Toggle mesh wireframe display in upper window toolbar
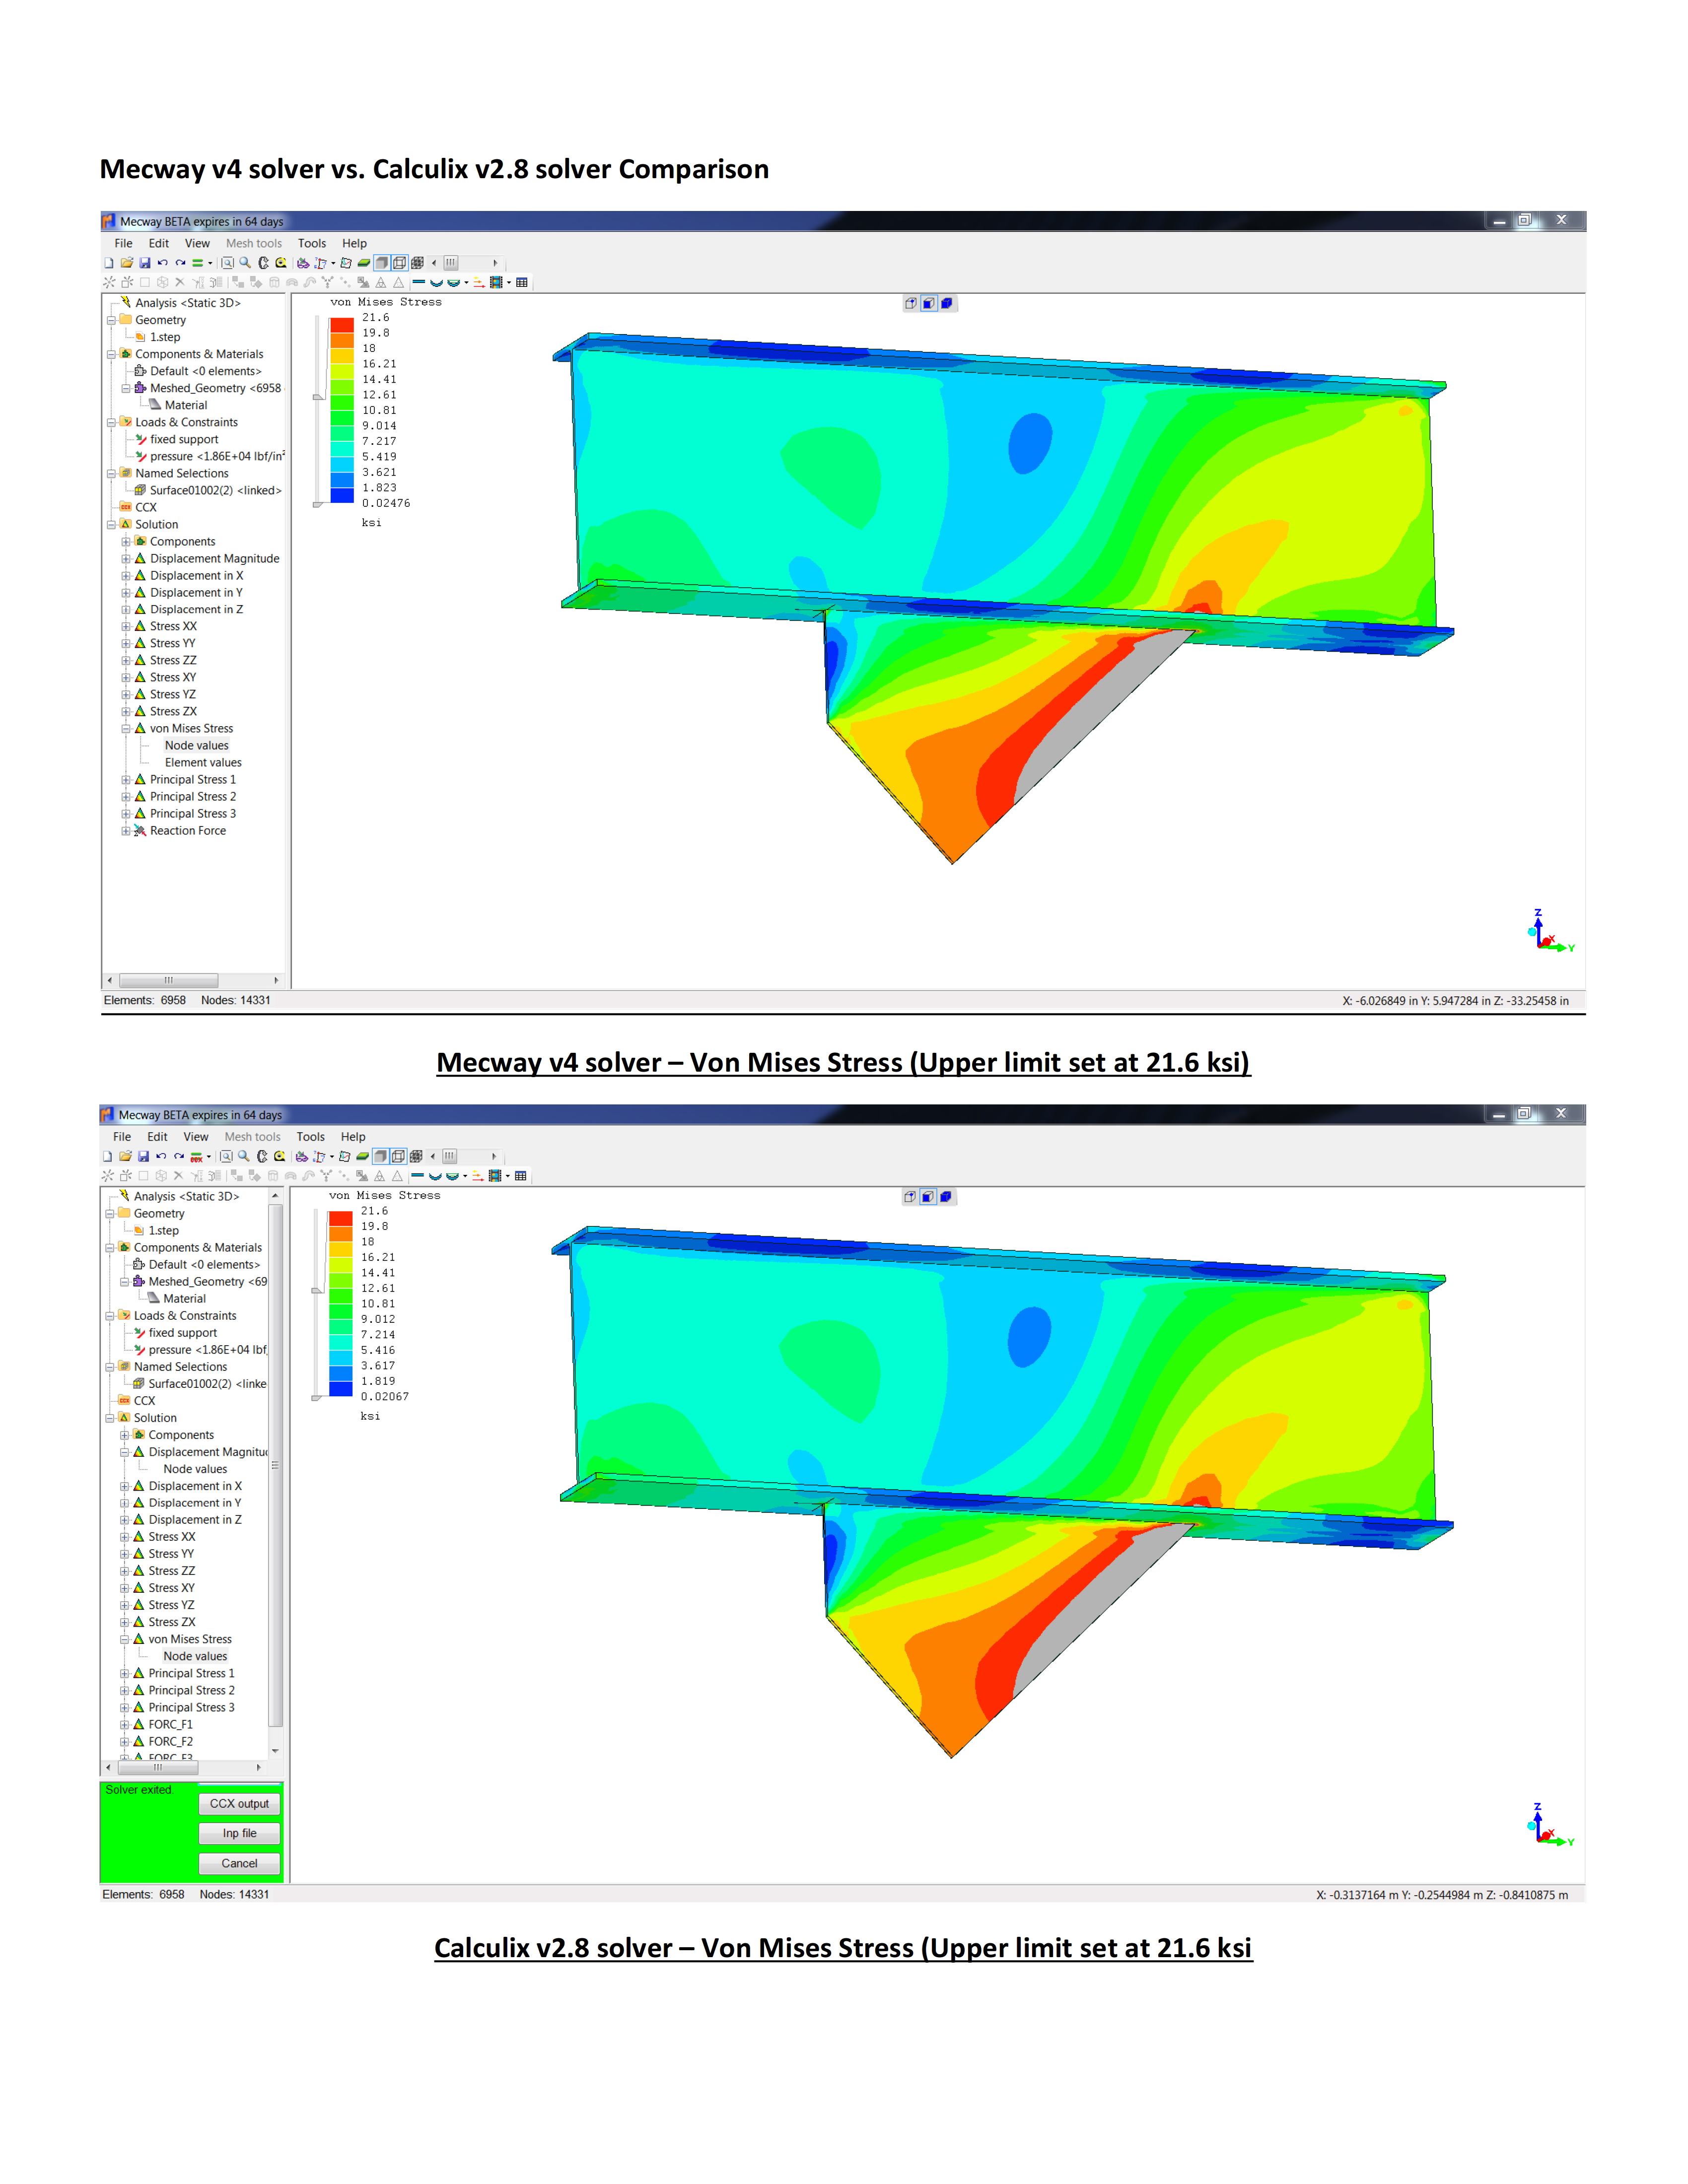Viewport: 1688px width, 2184px height. click(417, 263)
